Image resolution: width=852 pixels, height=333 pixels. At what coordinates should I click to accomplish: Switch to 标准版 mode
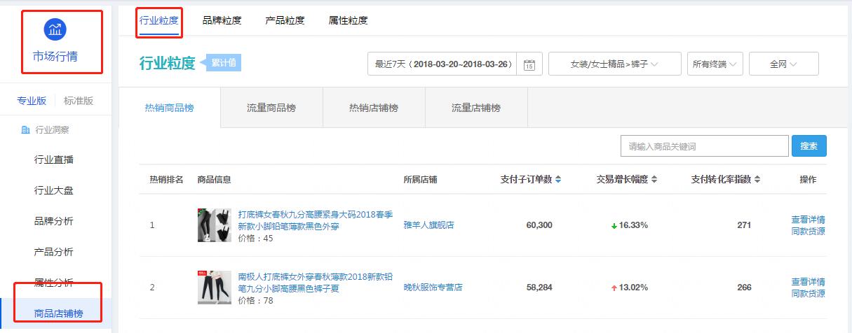point(79,101)
